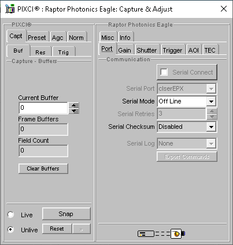The height and width of the screenshot is (245, 233).
Task: Decrease Serial Retries with down arrow
Action: click(212, 117)
